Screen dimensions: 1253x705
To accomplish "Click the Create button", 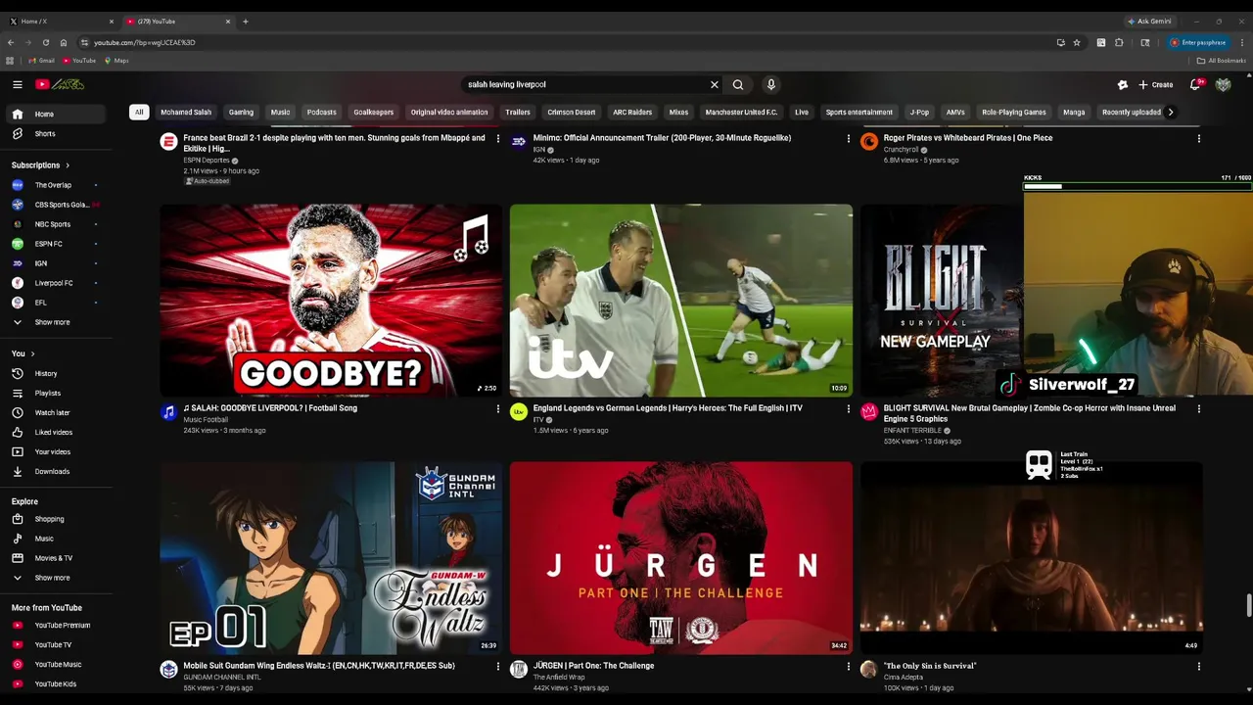I will [1156, 84].
